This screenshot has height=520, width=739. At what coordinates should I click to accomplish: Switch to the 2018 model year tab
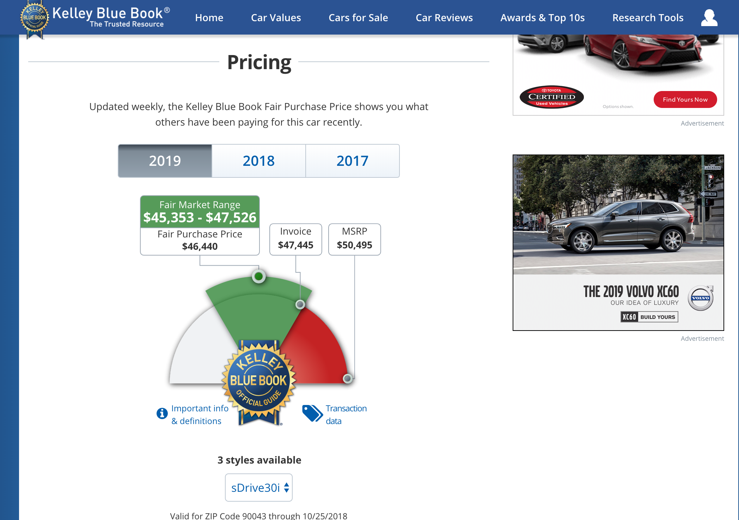[259, 161]
